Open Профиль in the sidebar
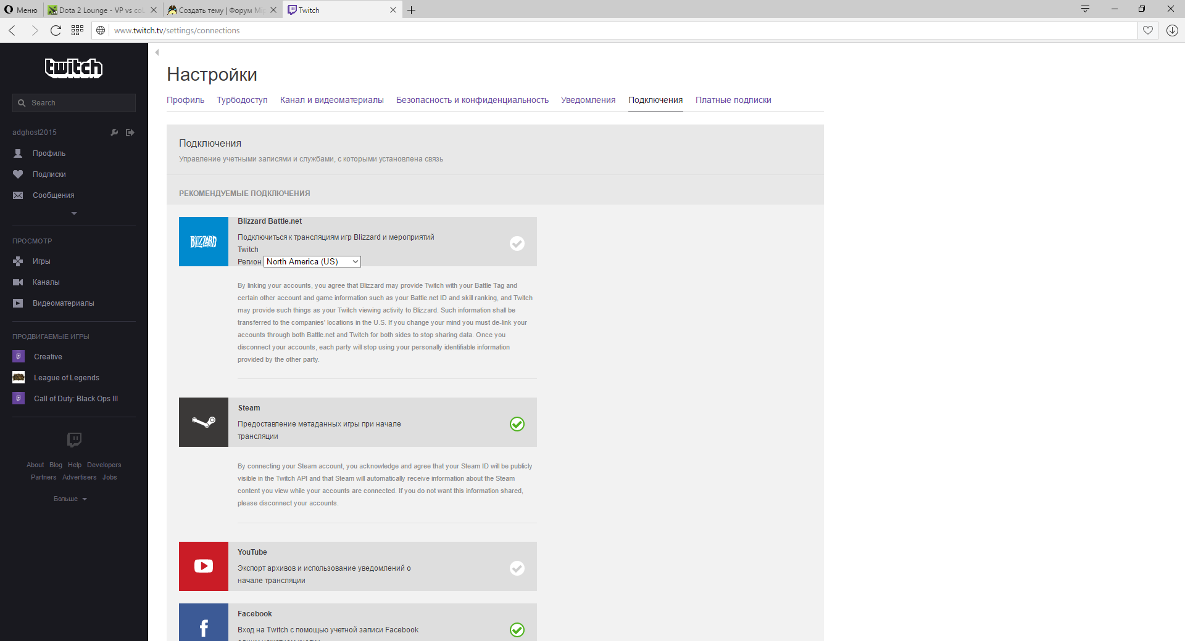Viewport: 1185px width, 641px height. (x=49, y=153)
